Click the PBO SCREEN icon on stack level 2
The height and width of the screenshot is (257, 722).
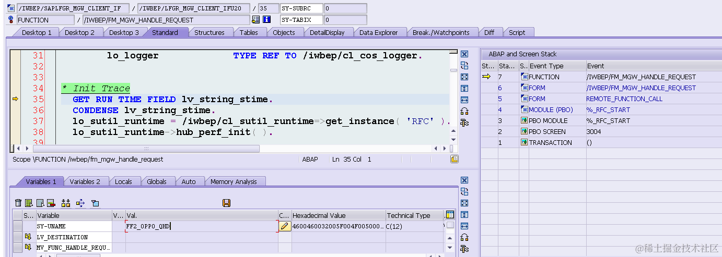click(x=524, y=131)
